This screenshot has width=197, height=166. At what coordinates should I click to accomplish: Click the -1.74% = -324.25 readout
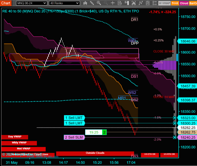[162, 12]
